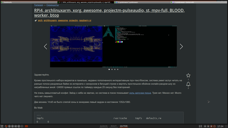This screenshot has width=228, height=128.
Task: Switch to the Gentoo wiki tab
Action: coord(199,2)
